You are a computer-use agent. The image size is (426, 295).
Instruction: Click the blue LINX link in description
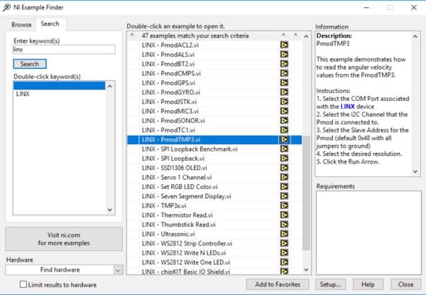tap(348, 107)
